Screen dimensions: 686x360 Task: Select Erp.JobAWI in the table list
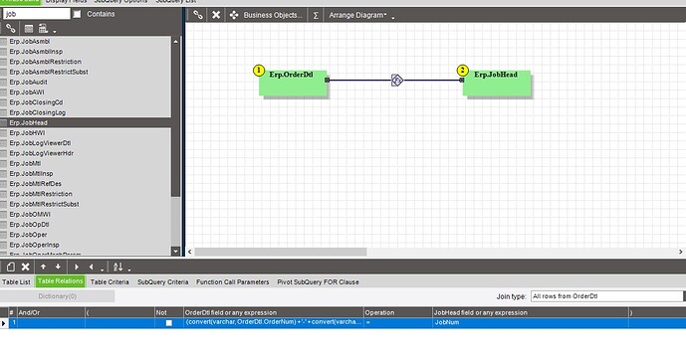point(86,92)
